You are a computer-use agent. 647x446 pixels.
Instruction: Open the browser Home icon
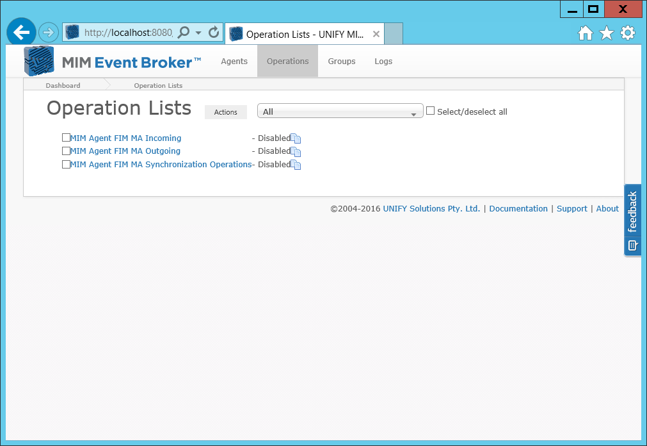pos(585,33)
